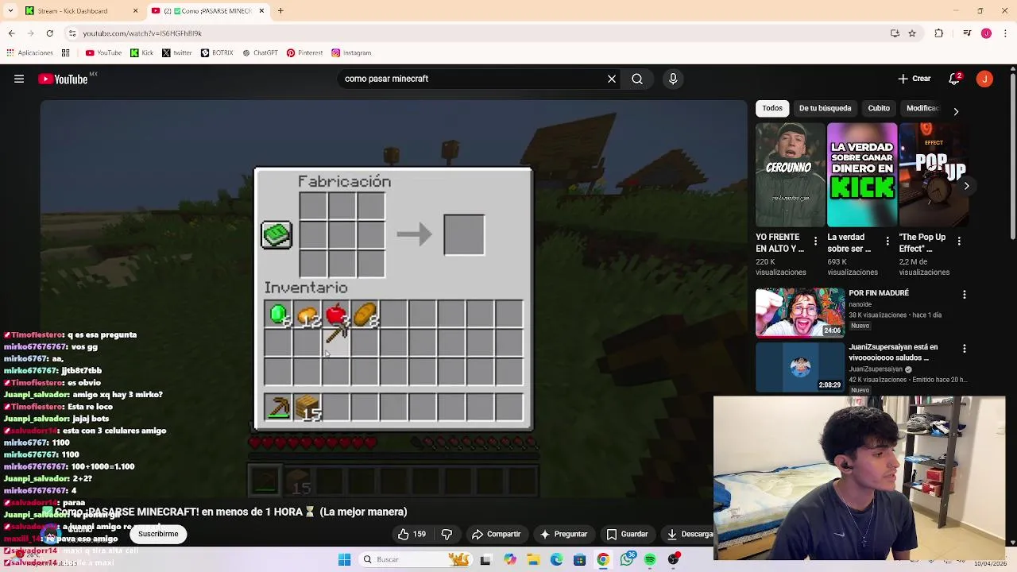This screenshot has height=572, width=1017.
Task: Show more filter chips with arrow
Action: pos(956,111)
